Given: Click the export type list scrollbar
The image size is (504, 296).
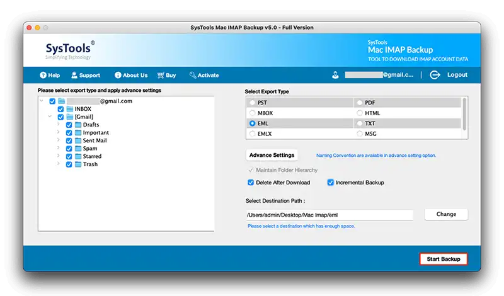Looking at the screenshot, I should click(x=464, y=115).
